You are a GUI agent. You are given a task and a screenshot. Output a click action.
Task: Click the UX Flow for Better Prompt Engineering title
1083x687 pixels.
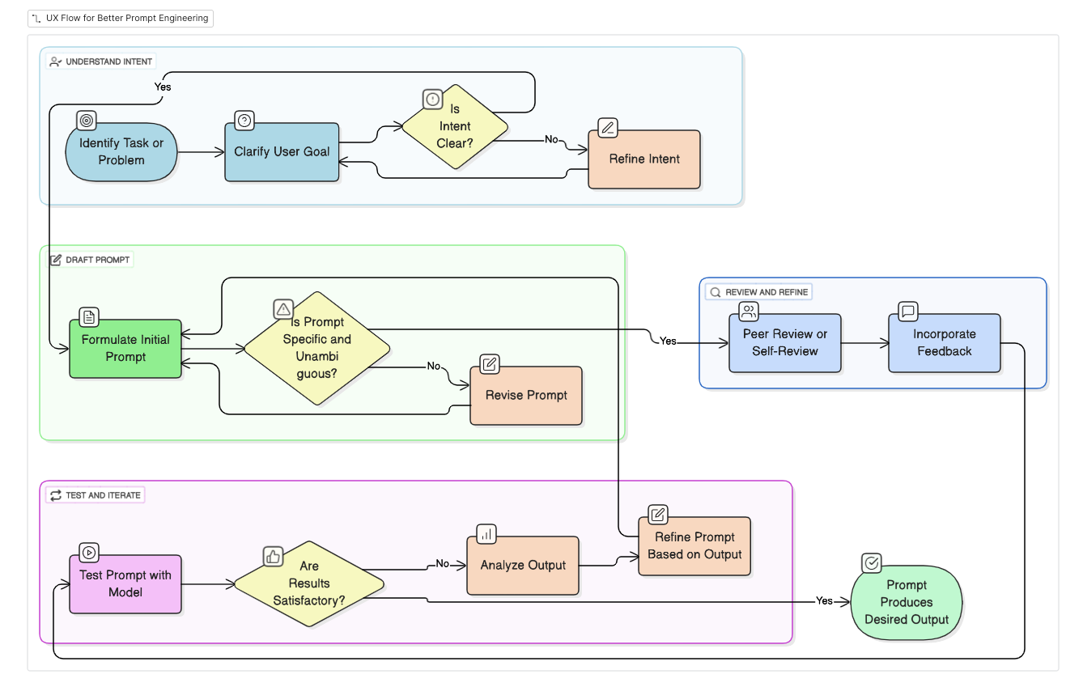point(127,18)
